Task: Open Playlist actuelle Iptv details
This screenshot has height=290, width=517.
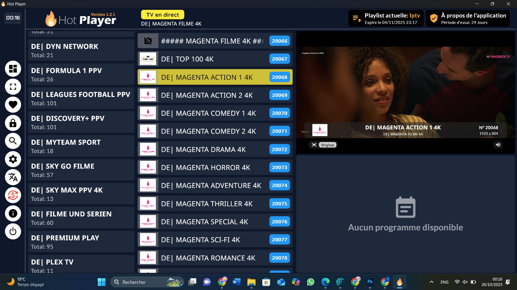Action: click(386, 18)
